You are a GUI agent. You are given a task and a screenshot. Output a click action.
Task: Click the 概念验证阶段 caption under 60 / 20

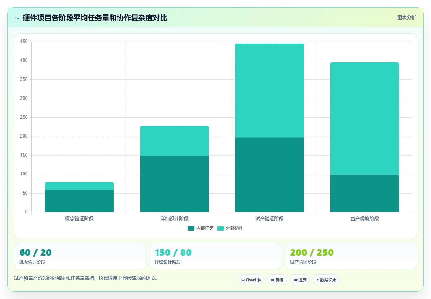(x=32, y=262)
